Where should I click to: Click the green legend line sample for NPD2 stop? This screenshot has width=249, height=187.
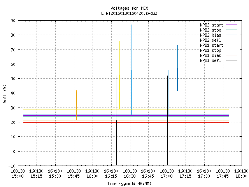click(231, 30)
